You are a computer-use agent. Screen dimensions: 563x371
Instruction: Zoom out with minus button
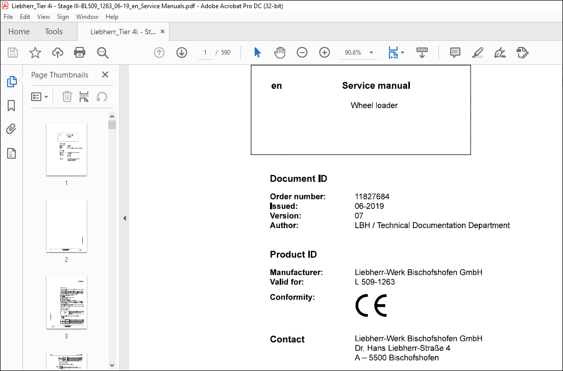[302, 53]
